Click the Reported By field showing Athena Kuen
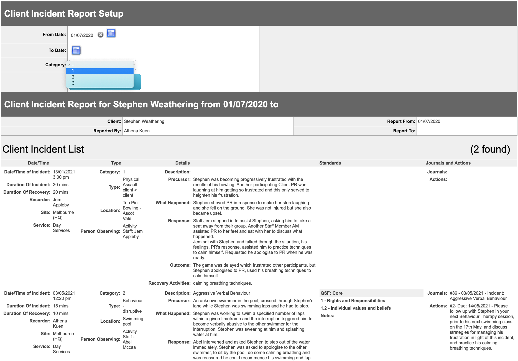The width and height of the screenshot is (518, 361). [208, 131]
